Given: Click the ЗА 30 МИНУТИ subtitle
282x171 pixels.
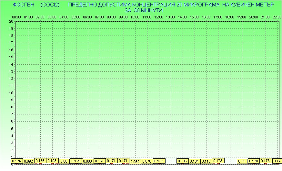Looking at the screenshot, I should coord(144,10).
